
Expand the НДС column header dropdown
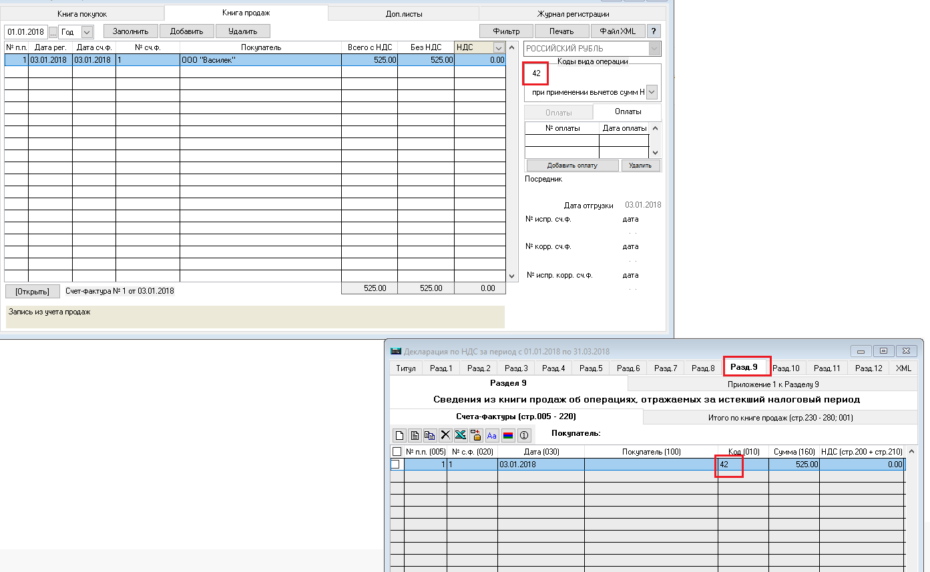(498, 47)
